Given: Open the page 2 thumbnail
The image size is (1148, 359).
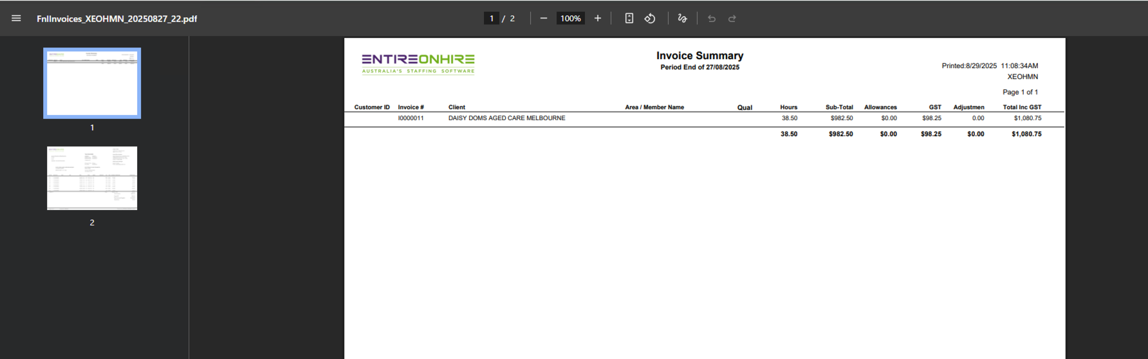Looking at the screenshot, I should (x=92, y=178).
